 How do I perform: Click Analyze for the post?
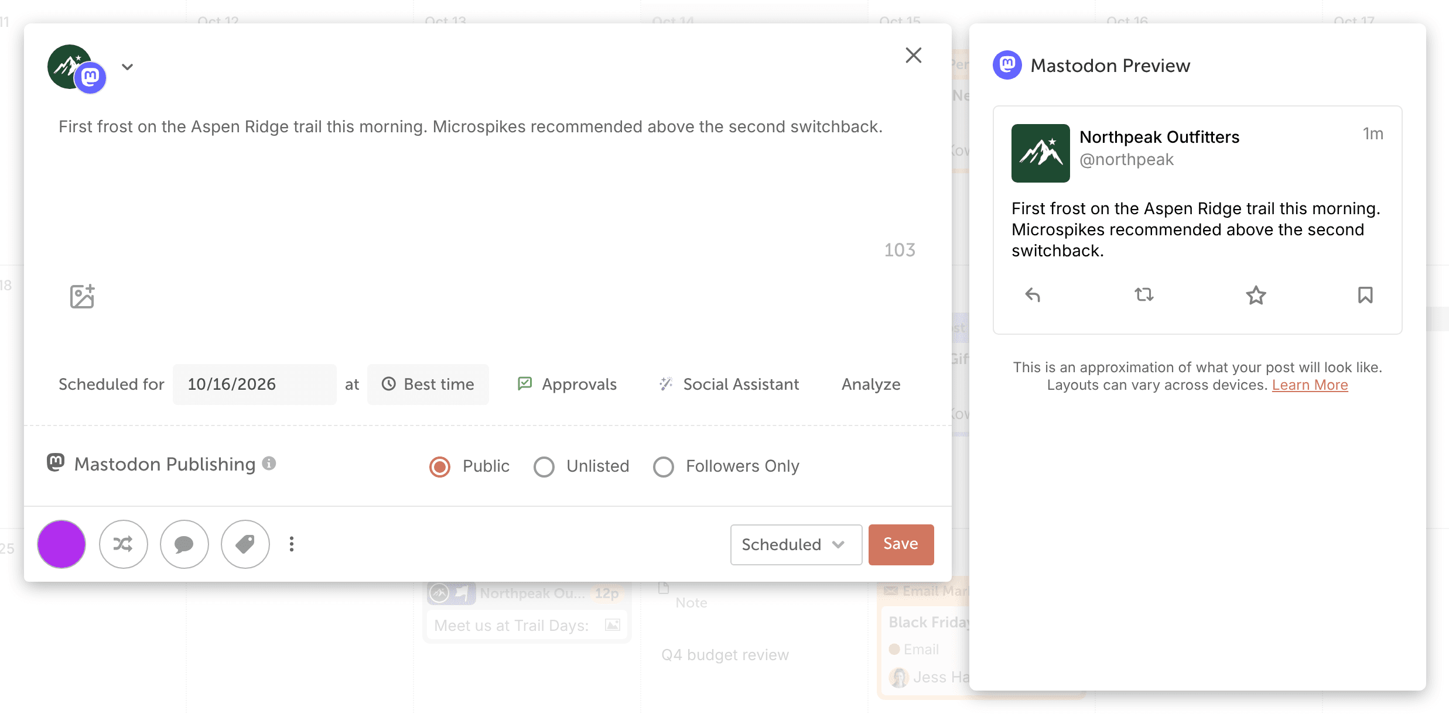pos(871,384)
